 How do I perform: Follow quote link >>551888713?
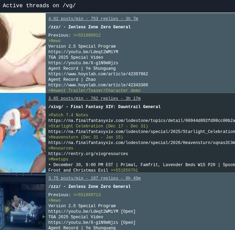click(x=87, y=195)
